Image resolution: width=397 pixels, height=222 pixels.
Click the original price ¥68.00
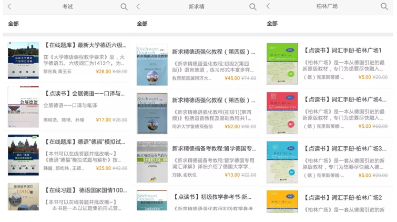point(380,126)
